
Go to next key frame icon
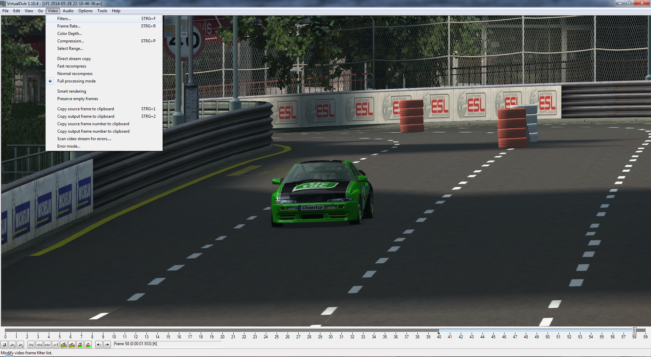point(72,345)
